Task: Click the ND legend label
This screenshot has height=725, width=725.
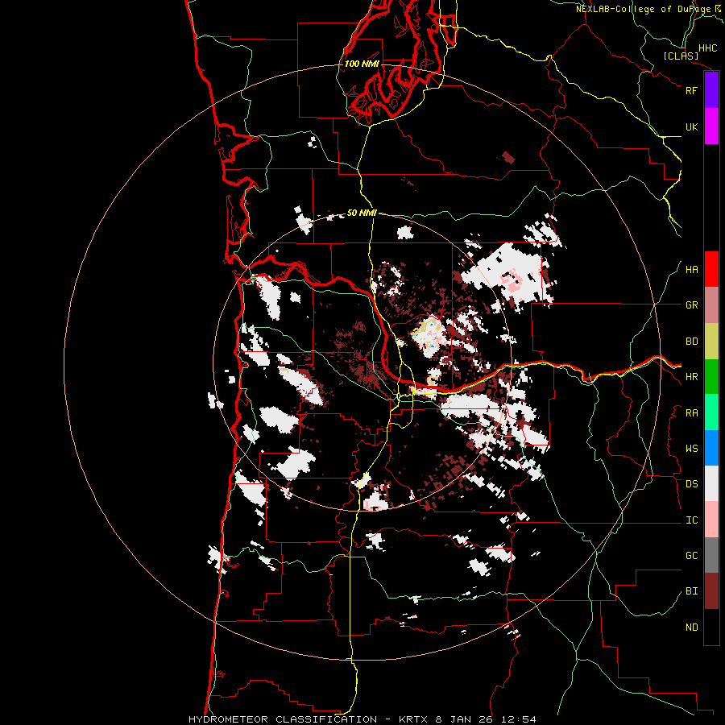Action: pos(691,628)
